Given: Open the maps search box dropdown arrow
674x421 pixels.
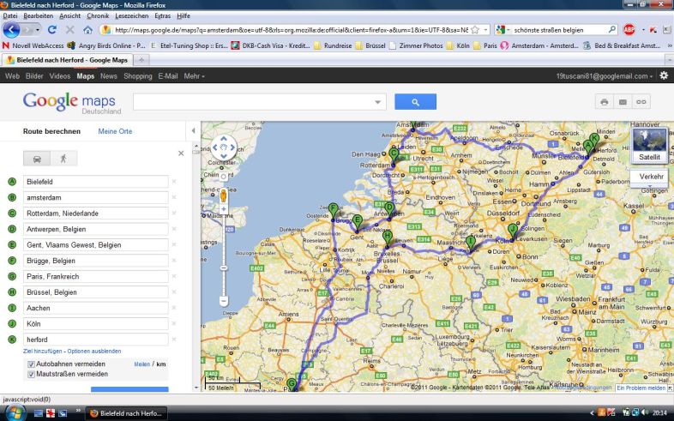Looking at the screenshot, I should pyautogui.click(x=379, y=102).
